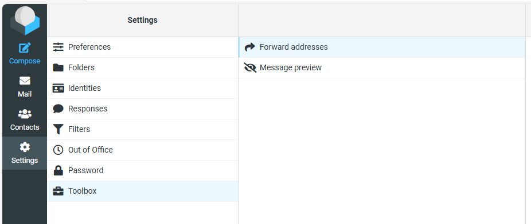Go to Out of Office settings

[x=143, y=150]
